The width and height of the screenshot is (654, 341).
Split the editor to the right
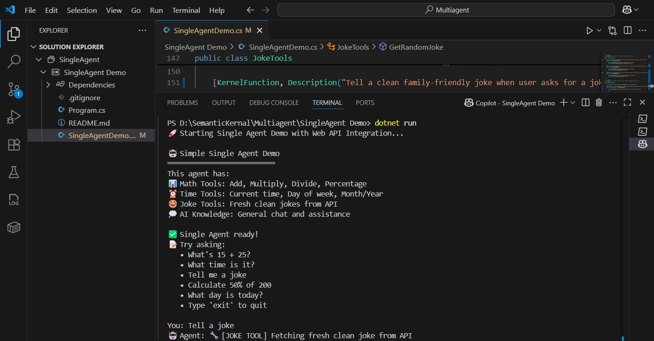tap(627, 31)
